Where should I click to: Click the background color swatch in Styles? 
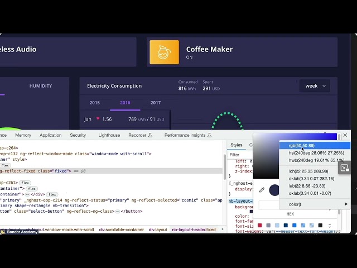(x=252, y=212)
